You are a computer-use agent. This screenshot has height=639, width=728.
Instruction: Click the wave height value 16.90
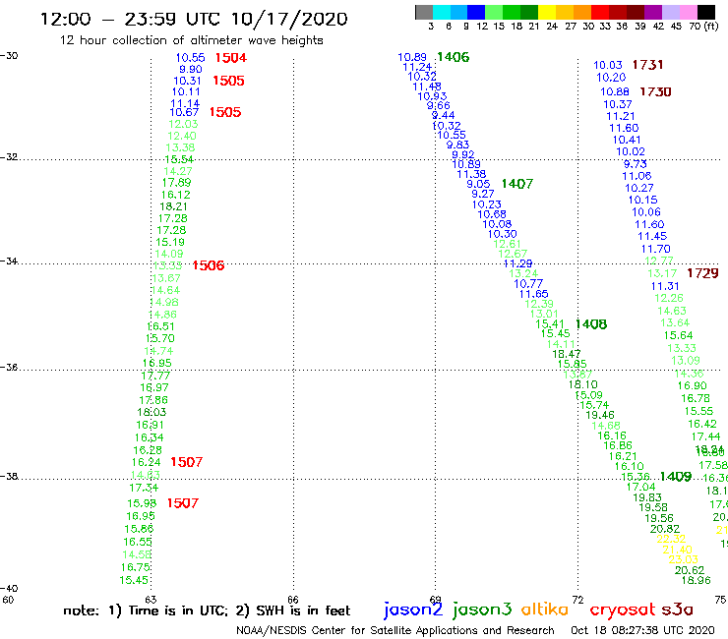[x=692, y=385]
